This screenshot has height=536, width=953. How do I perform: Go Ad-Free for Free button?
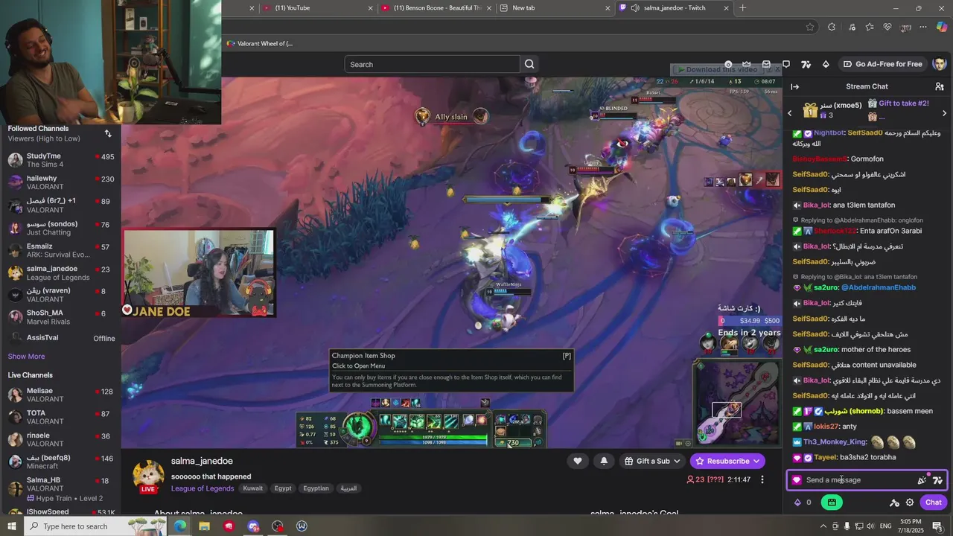(x=883, y=64)
